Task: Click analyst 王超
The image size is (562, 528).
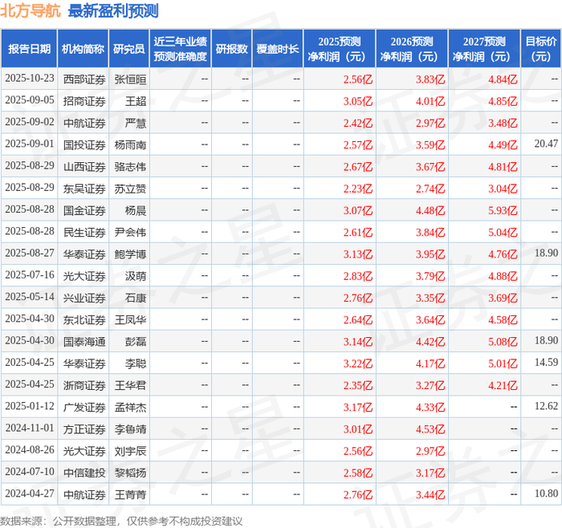Action: [136, 101]
